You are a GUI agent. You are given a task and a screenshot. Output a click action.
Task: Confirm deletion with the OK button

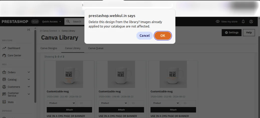(163, 35)
